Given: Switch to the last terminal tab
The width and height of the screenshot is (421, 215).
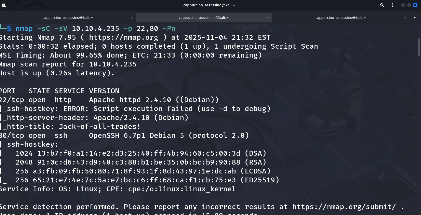Looking at the screenshot, I should (340, 18).
